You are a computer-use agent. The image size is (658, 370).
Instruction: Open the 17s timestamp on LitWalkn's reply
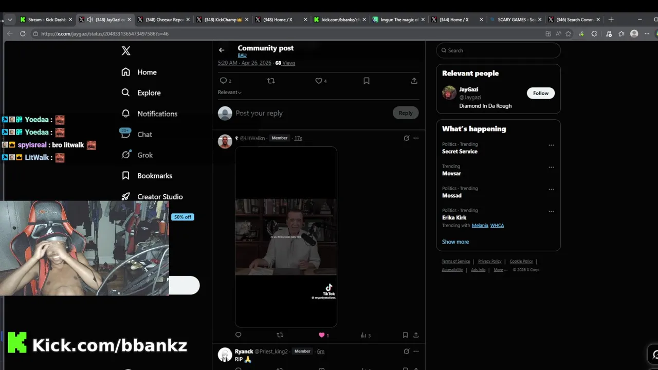(x=298, y=138)
